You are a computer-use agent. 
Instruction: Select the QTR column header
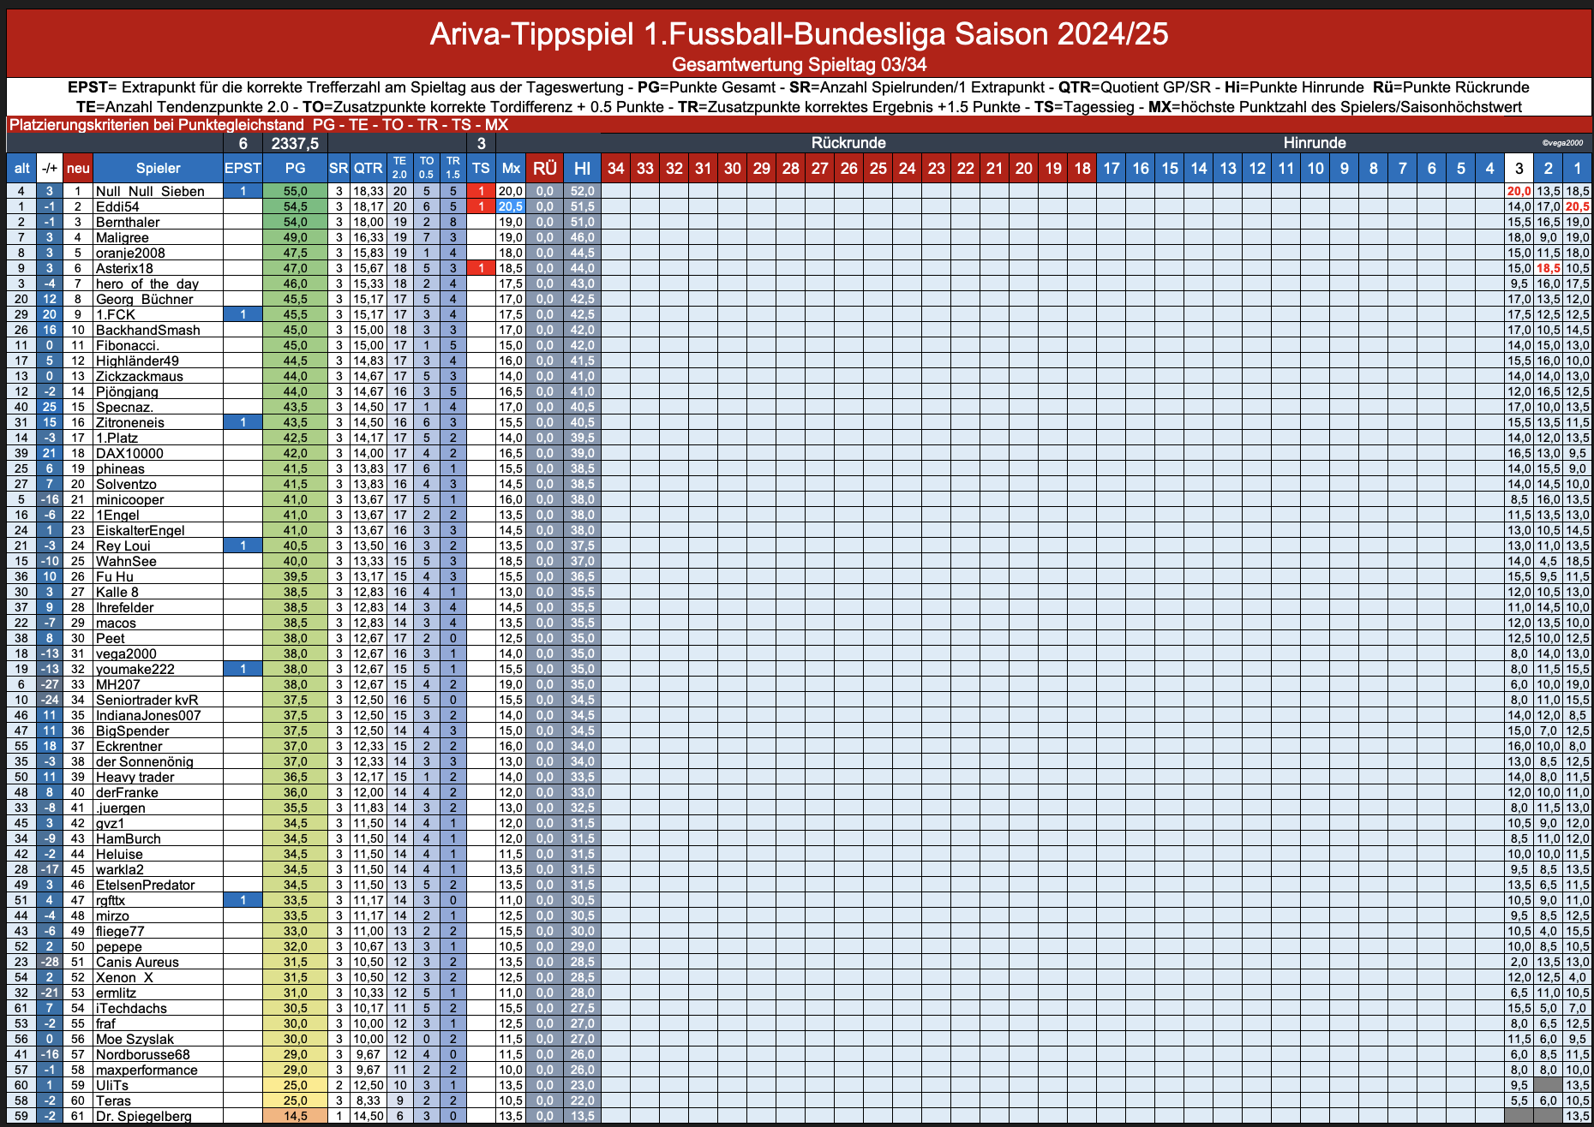coord(369,168)
